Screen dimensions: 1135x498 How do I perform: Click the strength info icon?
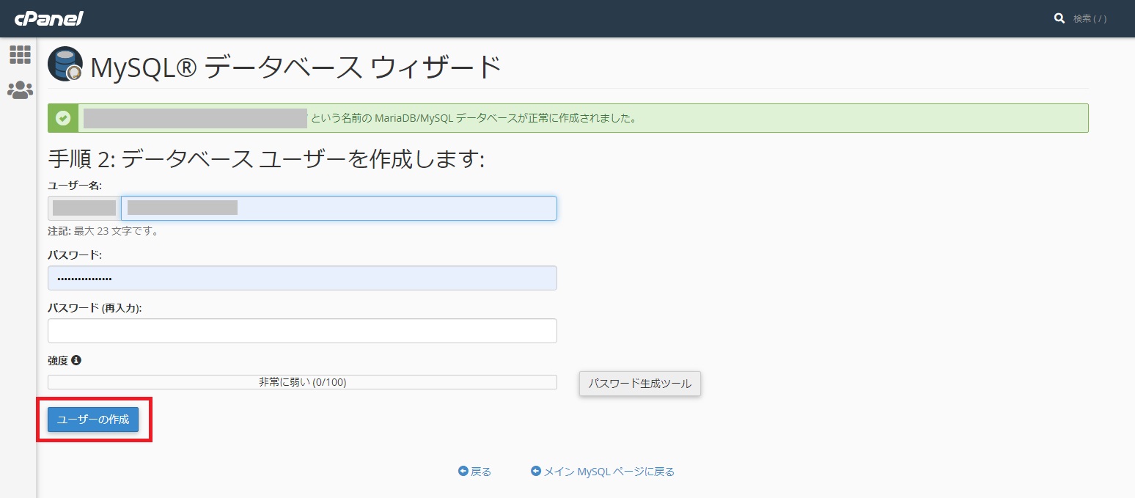click(76, 360)
